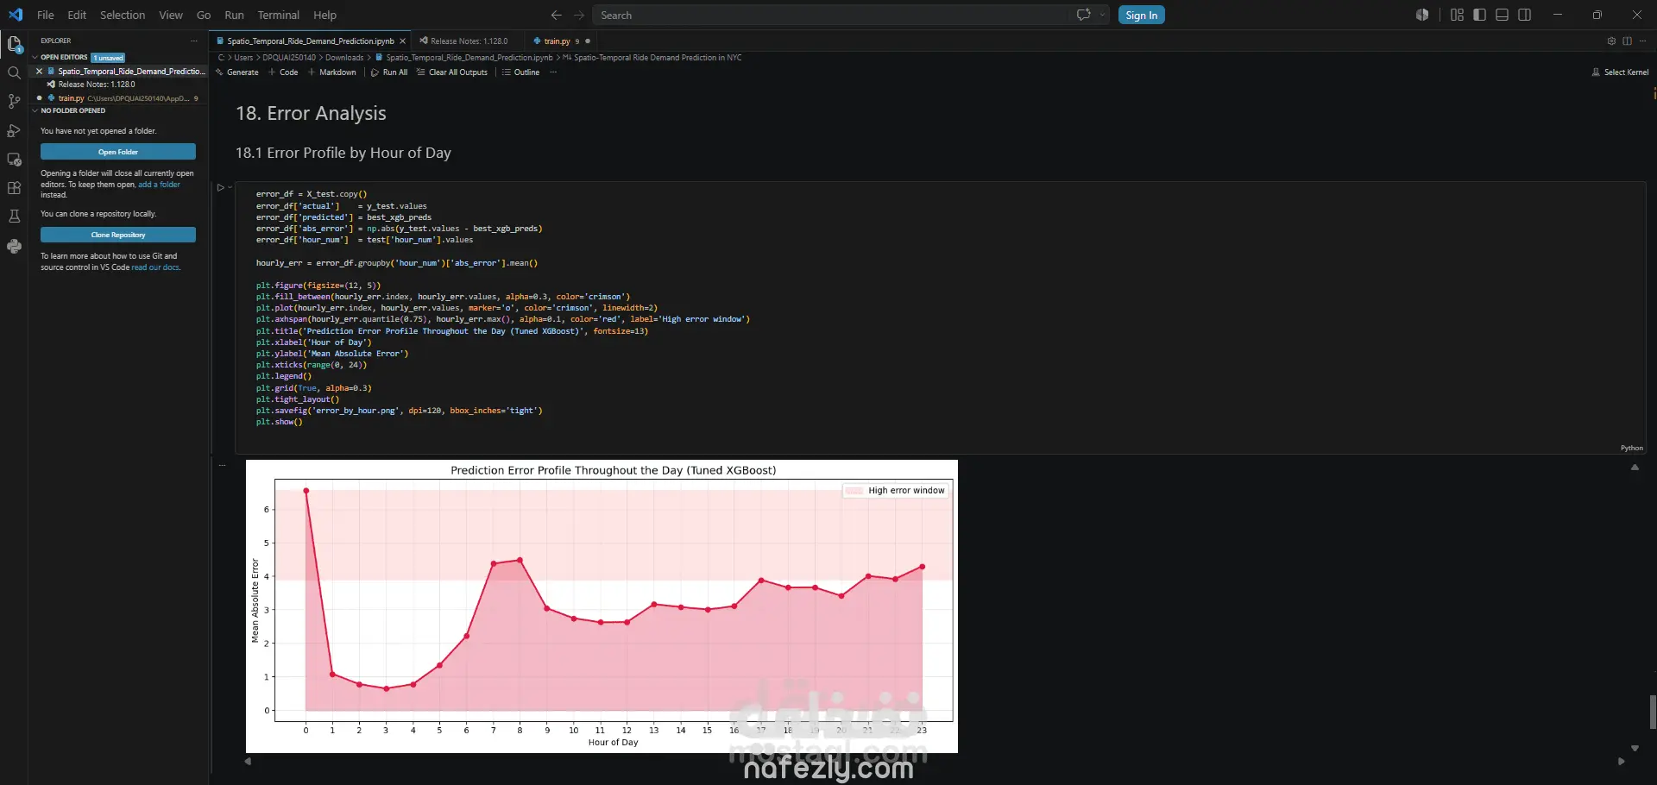Open the Extensions view
The width and height of the screenshot is (1657, 785).
(14, 188)
